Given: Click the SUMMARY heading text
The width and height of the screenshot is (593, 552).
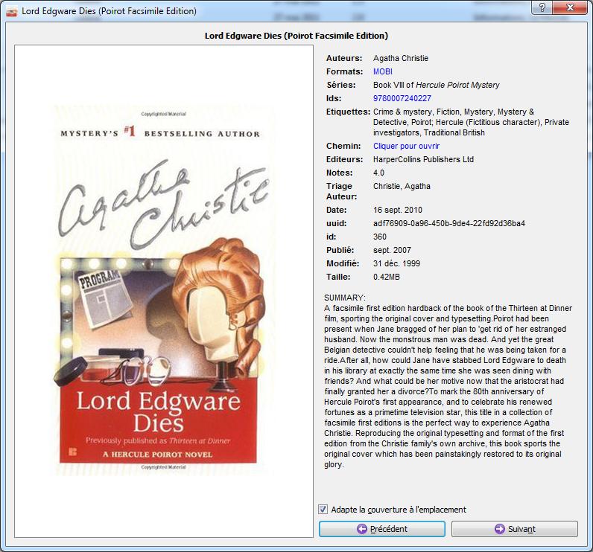Looking at the screenshot, I should pos(344,298).
